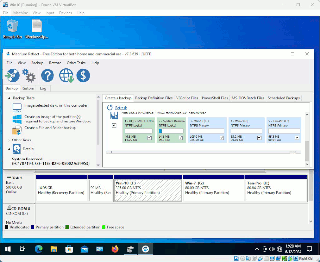Screen dimensions: 320x262
Task: Open Microsoft Store from the taskbar
Action: pos(69,249)
